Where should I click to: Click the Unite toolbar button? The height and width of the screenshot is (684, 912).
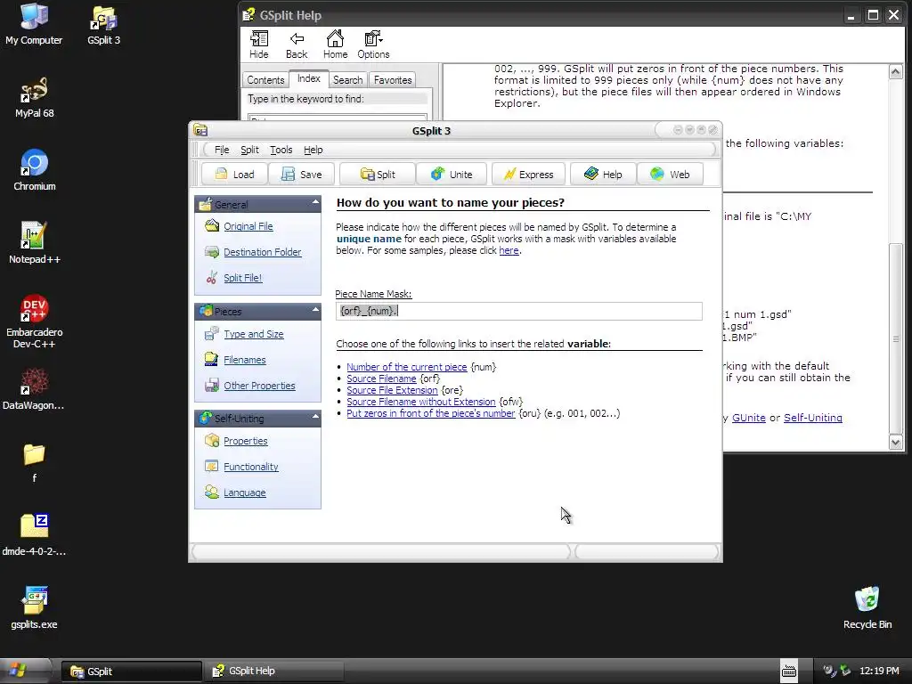(452, 175)
